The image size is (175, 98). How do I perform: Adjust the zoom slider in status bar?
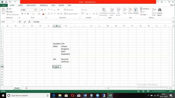click(x=159, y=91)
